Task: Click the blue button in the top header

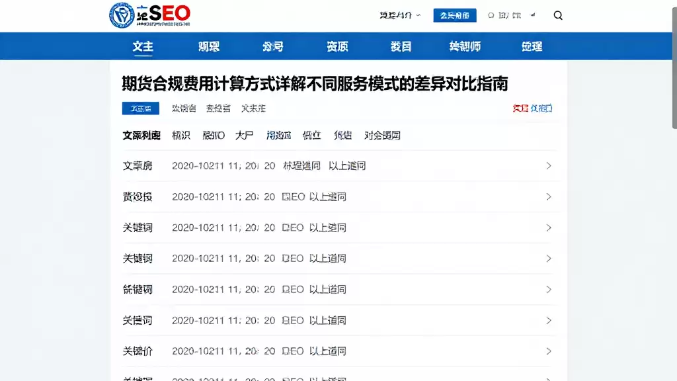Action: [x=455, y=16]
